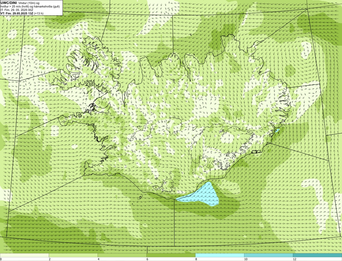Click the "IT: Fim. 29. 05. 2025 00Z" line
342x261 pixels.
pyautogui.click(x=17, y=10)
